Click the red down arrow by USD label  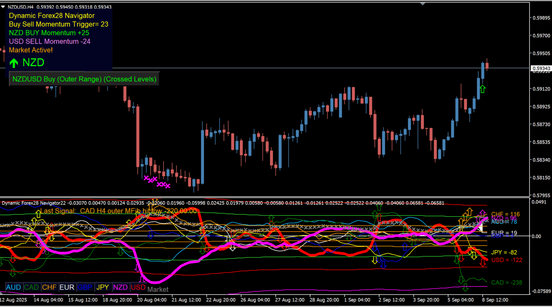[x=483, y=262]
